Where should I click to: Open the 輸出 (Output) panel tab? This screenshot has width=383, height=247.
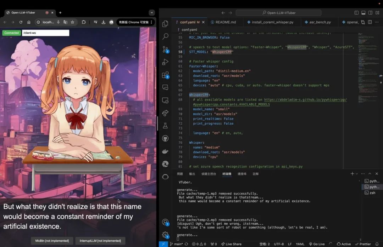[192, 174]
